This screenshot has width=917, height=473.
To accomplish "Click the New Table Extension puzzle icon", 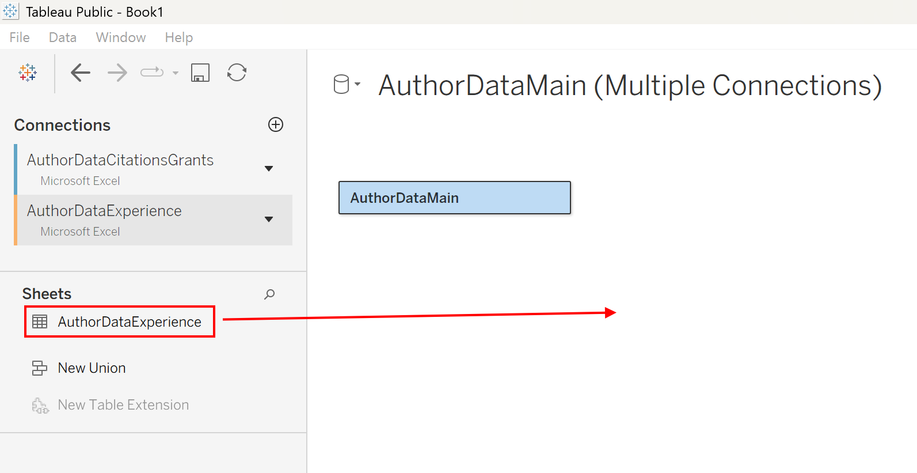I will click(x=40, y=406).
